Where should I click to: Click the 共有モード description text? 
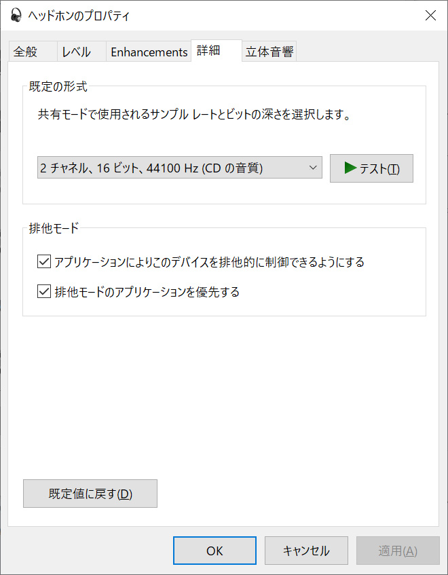point(194,115)
